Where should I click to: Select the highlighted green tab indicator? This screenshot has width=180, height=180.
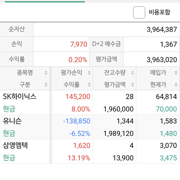pyautogui.click(x=45, y=1)
